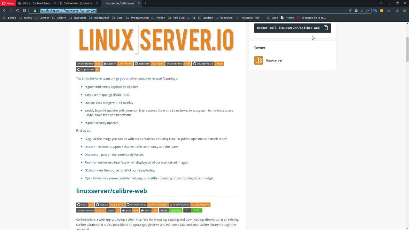
Task: Open the ad blocker shield icon
Action: click(356, 11)
